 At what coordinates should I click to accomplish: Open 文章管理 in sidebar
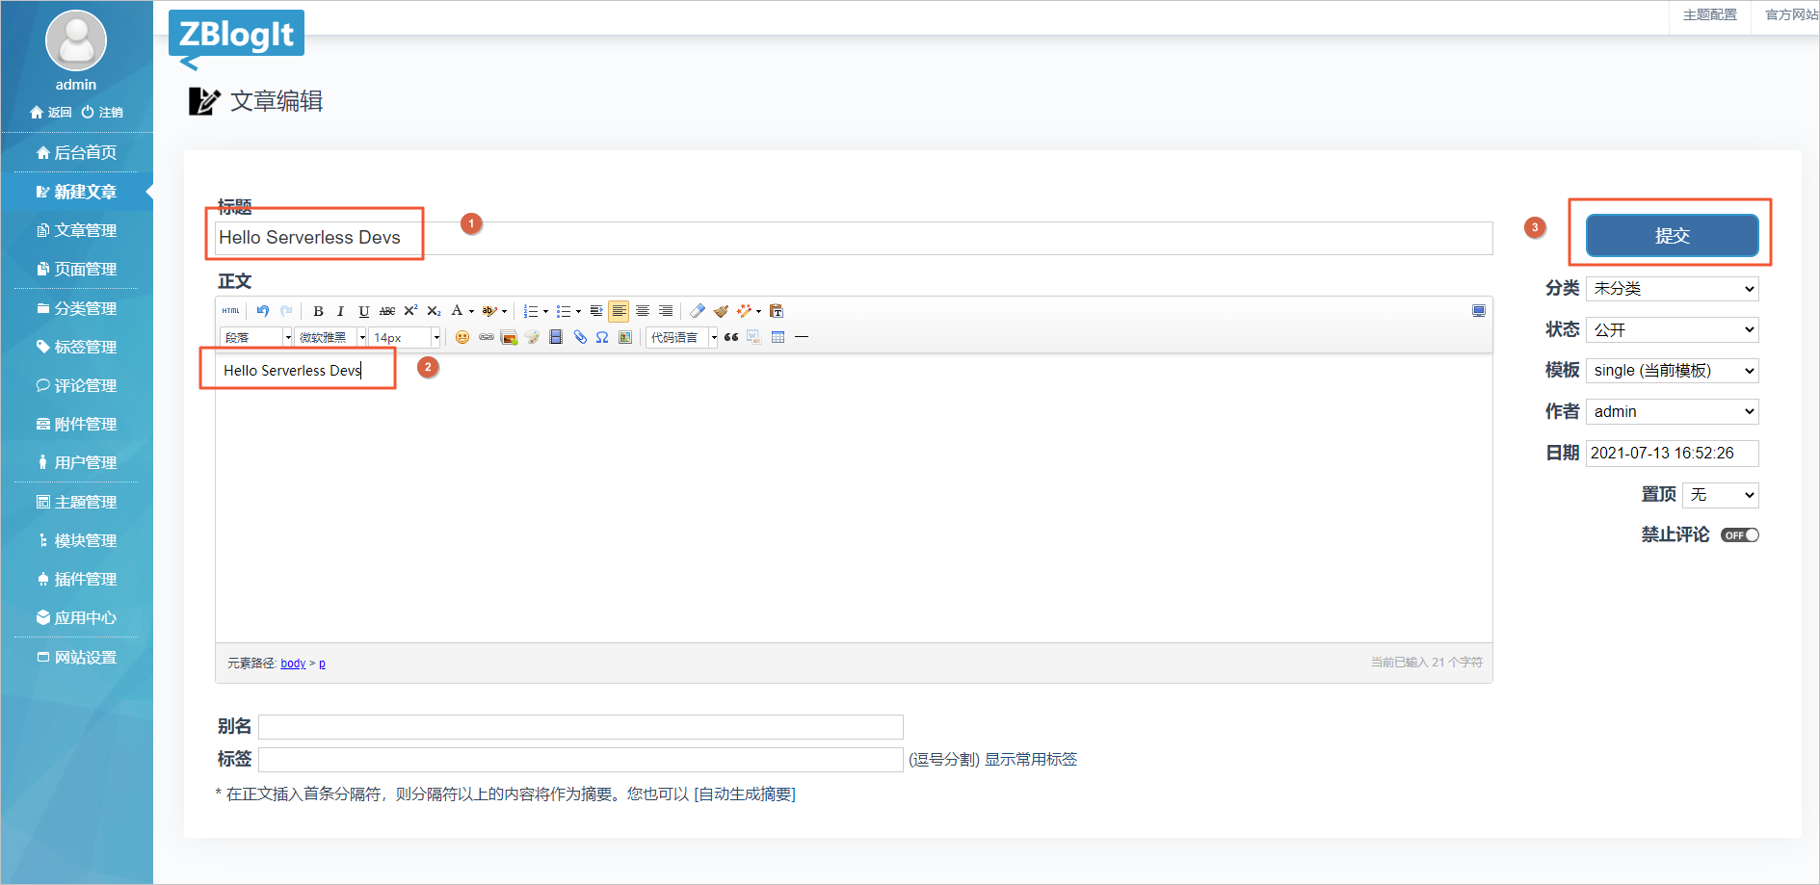coord(76,230)
